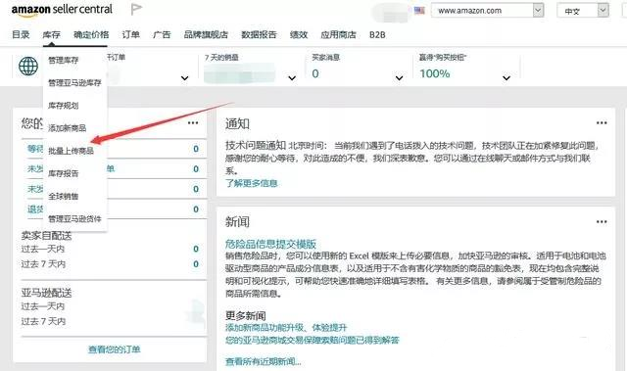Select 库存报告 in the dropdown menu
The width and height of the screenshot is (627, 371).
click(63, 173)
